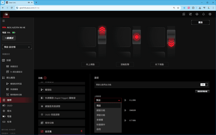Screen dimensions: 216x135
Task: Click the play arrow next to 向上撥動
Action: click(x=125, y=100)
